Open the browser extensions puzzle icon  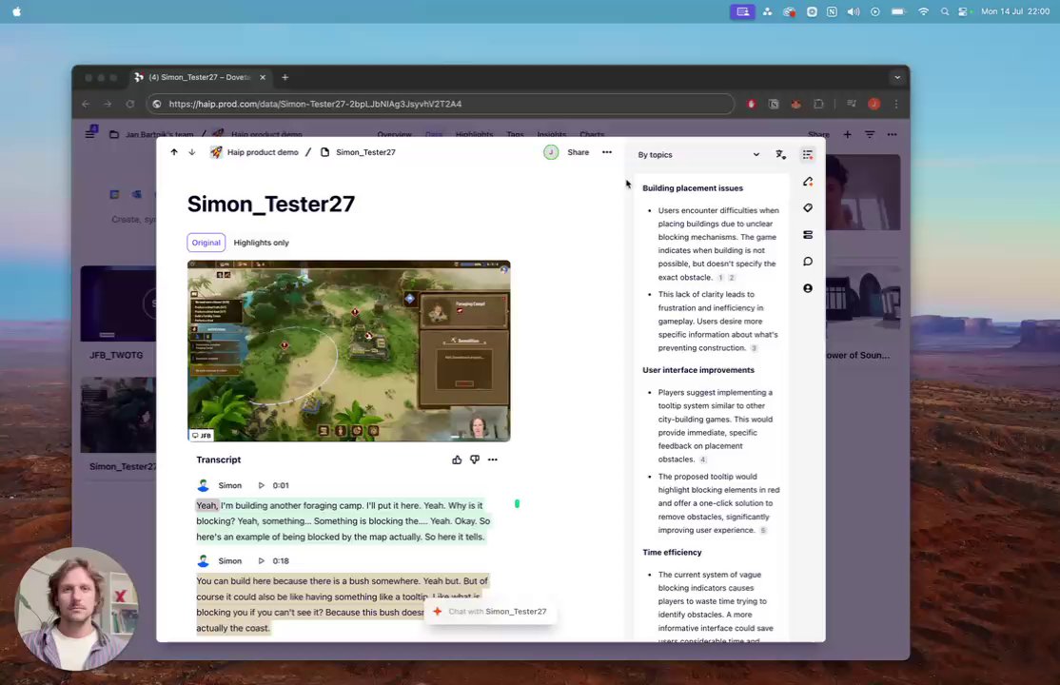click(818, 104)
